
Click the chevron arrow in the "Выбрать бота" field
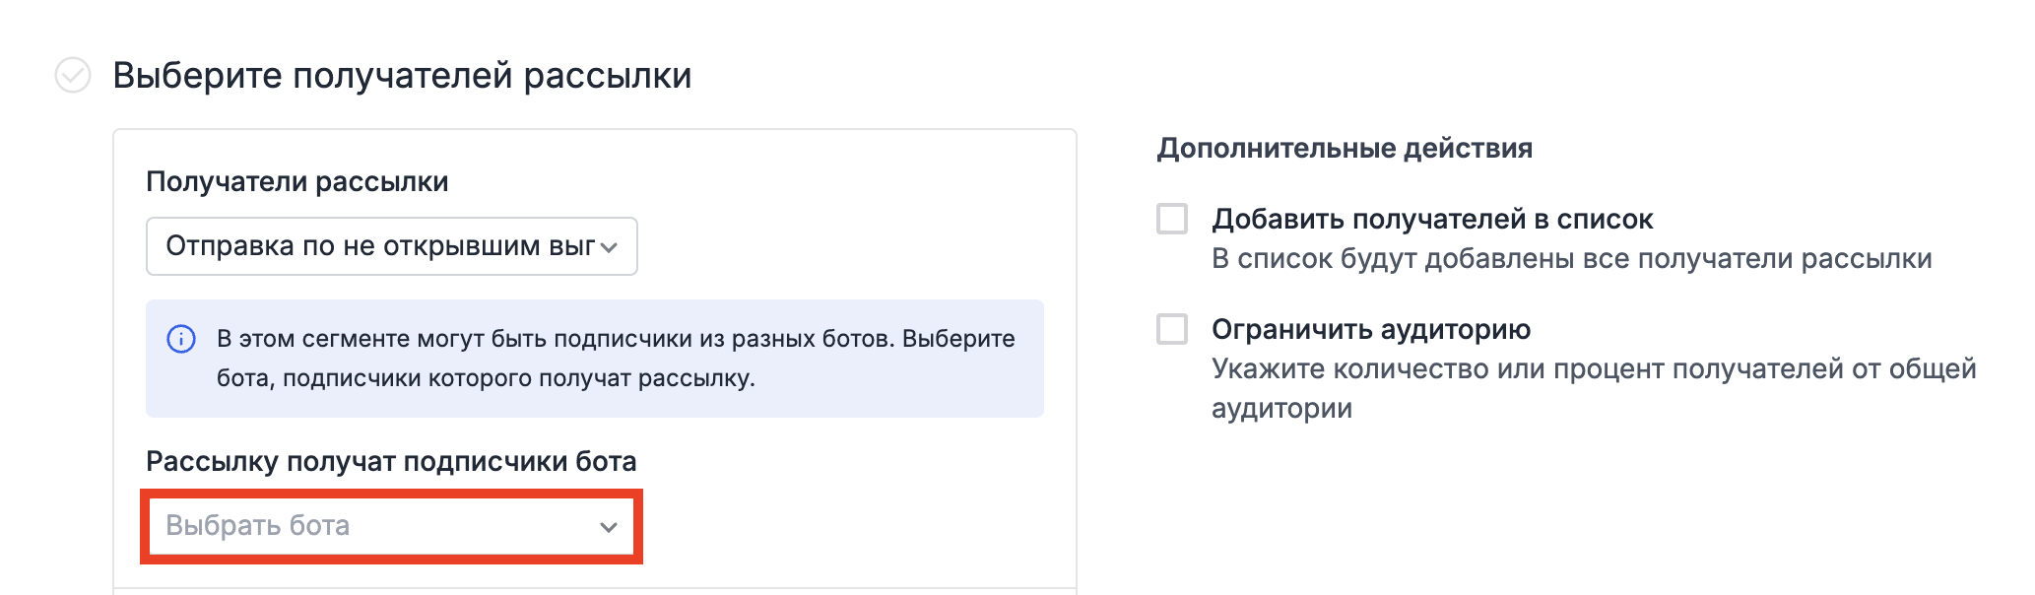pyautogui.click(x=609, y=527)
